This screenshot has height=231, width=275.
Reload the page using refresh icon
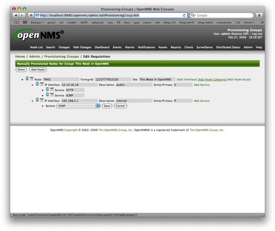184,15
